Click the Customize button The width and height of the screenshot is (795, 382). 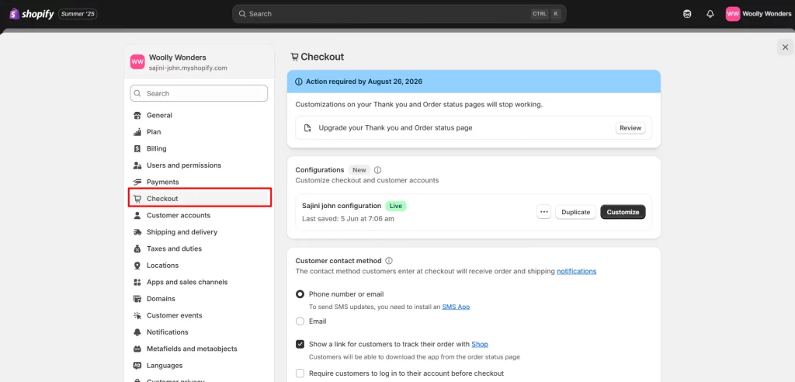point(623,212)
